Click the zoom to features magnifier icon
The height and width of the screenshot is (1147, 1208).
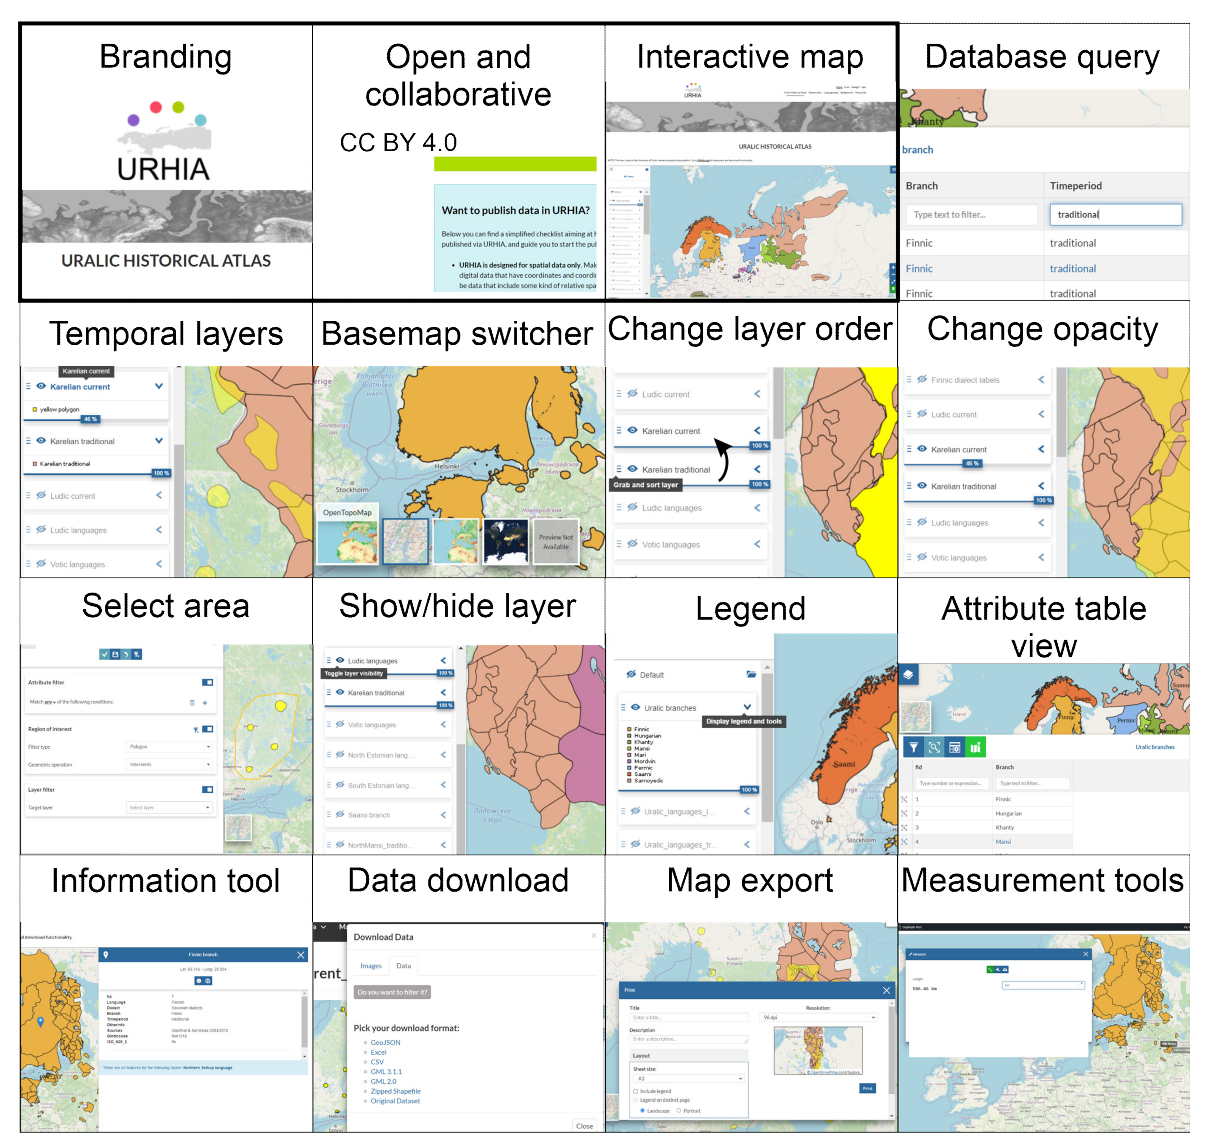[x=934, y=747]
